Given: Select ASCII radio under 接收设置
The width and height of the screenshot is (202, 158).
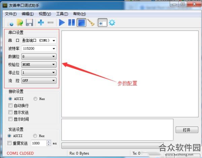Looking at the screenshot, I should 10,99.
